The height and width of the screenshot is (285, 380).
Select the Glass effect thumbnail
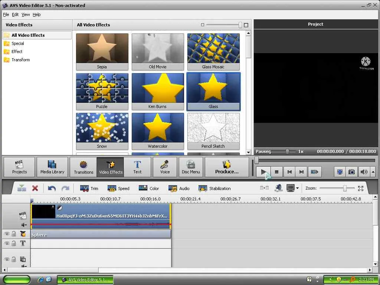coord(213,91)
